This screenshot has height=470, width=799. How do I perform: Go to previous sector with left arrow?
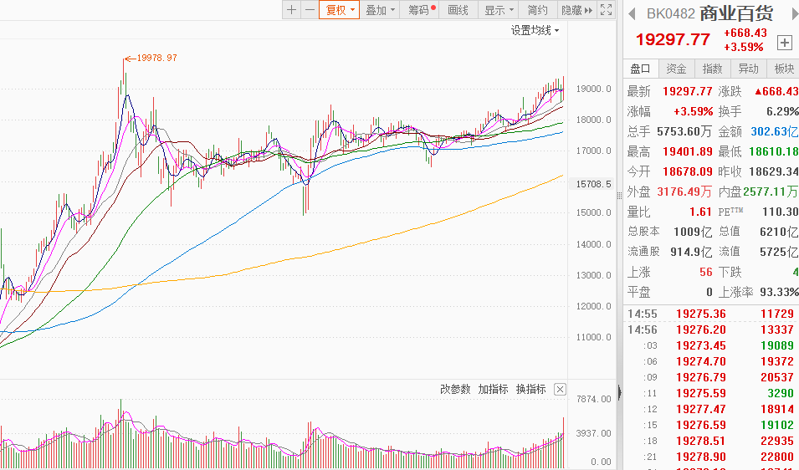(x=633, y=13)
